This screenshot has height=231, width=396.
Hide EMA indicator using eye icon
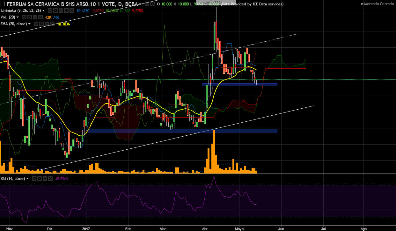(x=36, y=24)
